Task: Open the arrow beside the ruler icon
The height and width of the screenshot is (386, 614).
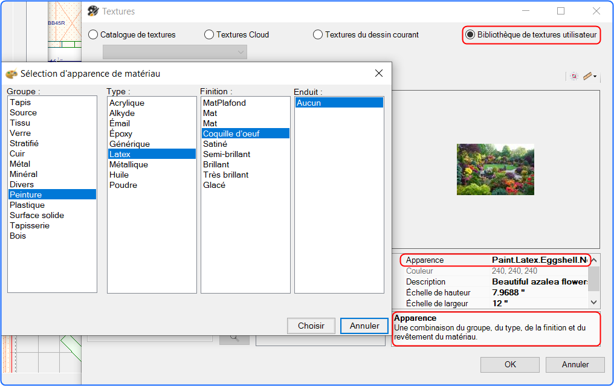Action: [595, 76]
